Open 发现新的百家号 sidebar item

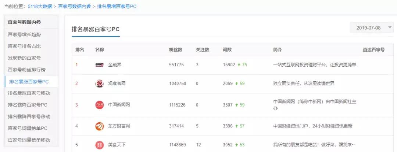[x=24, y=58]
